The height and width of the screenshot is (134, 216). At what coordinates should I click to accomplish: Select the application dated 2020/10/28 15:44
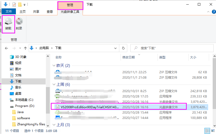point(131,113)
